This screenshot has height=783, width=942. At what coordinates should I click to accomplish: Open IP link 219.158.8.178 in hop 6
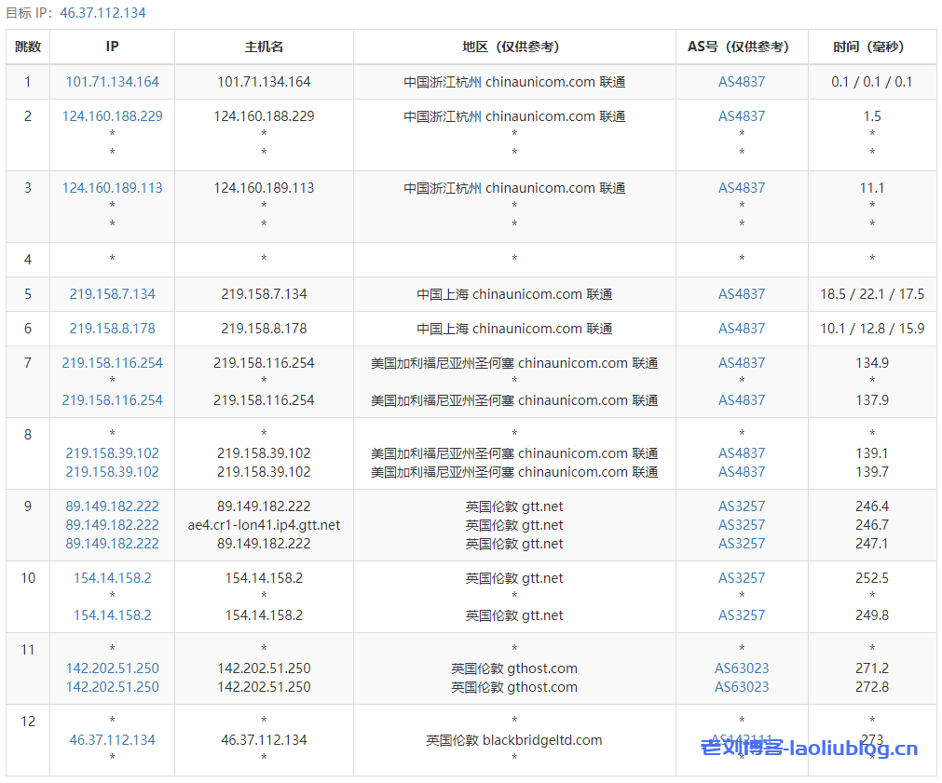click(112, 329)
